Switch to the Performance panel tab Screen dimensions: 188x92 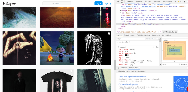pos(168,2)
